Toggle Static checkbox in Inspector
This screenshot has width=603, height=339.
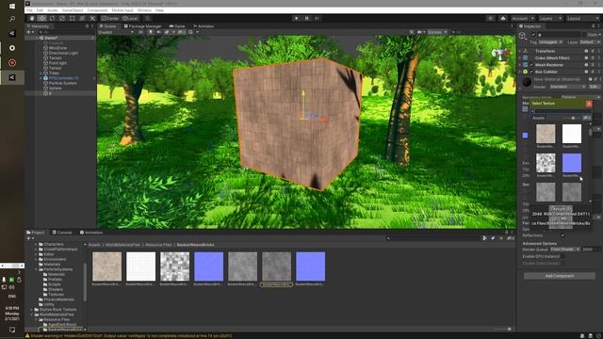pos(584,35)
